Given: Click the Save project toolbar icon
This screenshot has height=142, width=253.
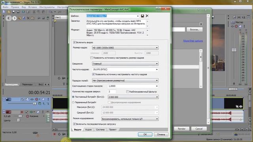Looking at the screenshot, I should point(14,12).
